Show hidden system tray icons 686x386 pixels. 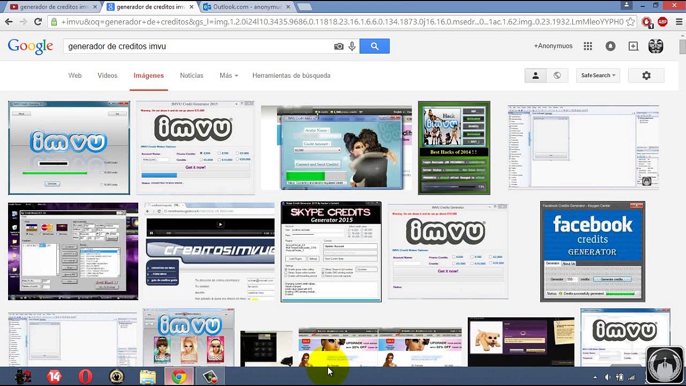595,377
